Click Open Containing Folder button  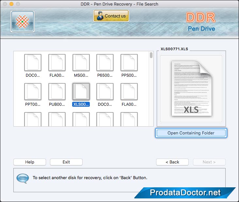[191, 133]
